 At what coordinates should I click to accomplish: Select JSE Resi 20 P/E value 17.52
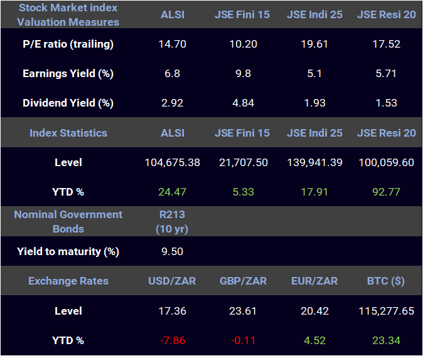click(386, 44)
